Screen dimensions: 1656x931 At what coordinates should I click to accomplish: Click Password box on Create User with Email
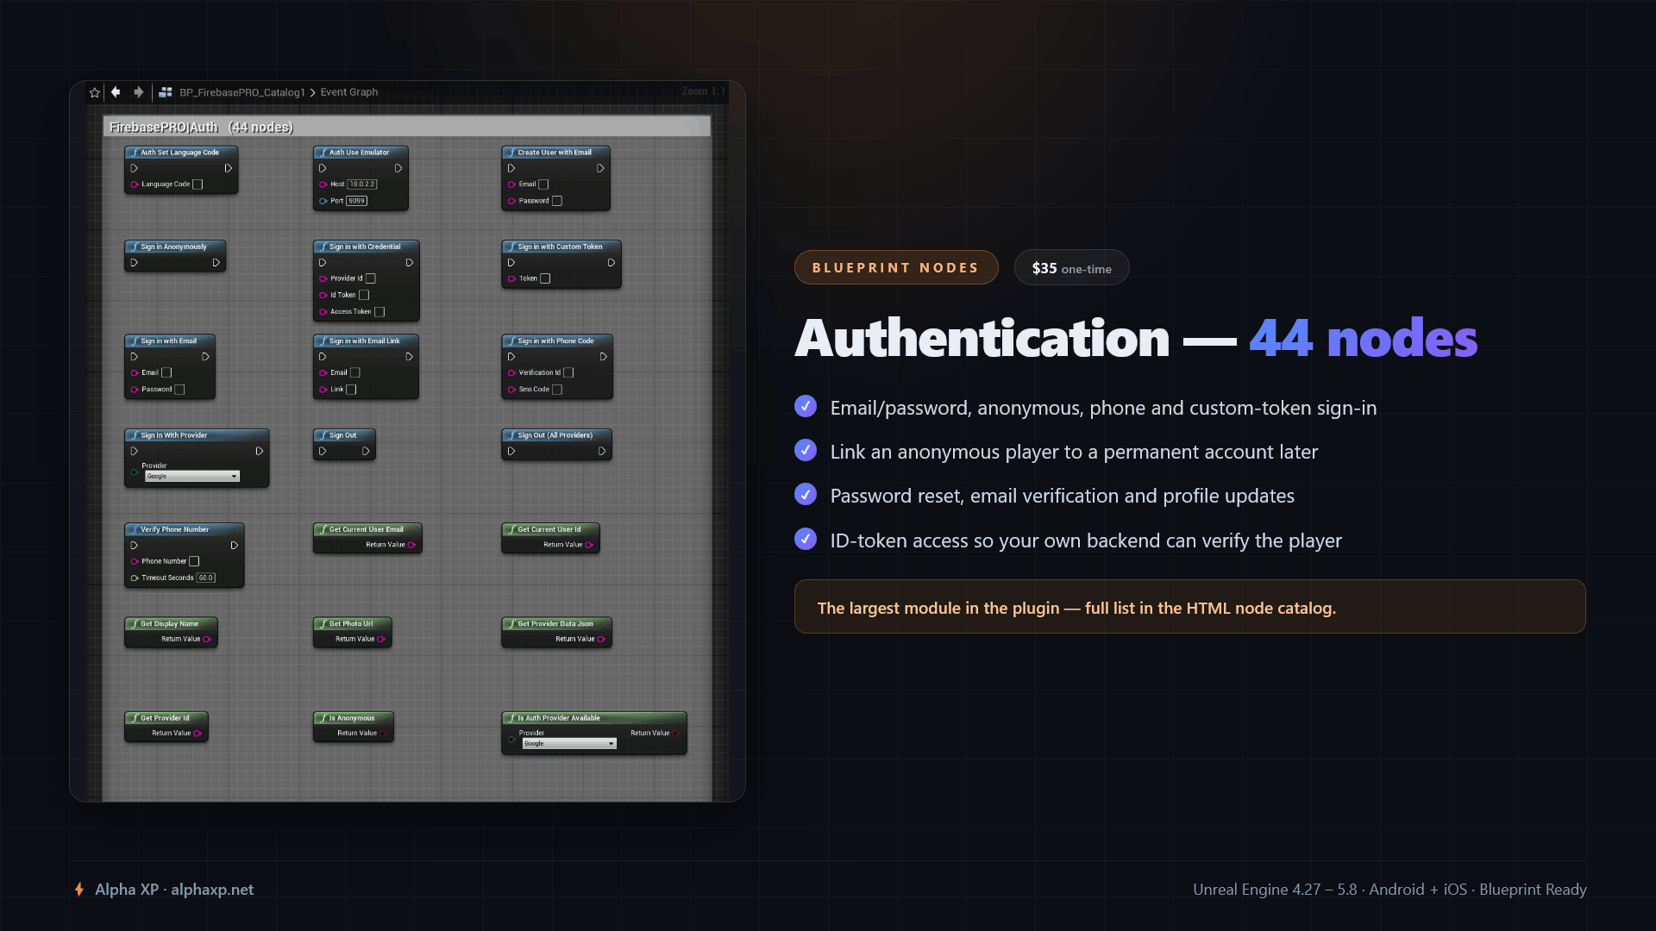(x=557, y=201)
